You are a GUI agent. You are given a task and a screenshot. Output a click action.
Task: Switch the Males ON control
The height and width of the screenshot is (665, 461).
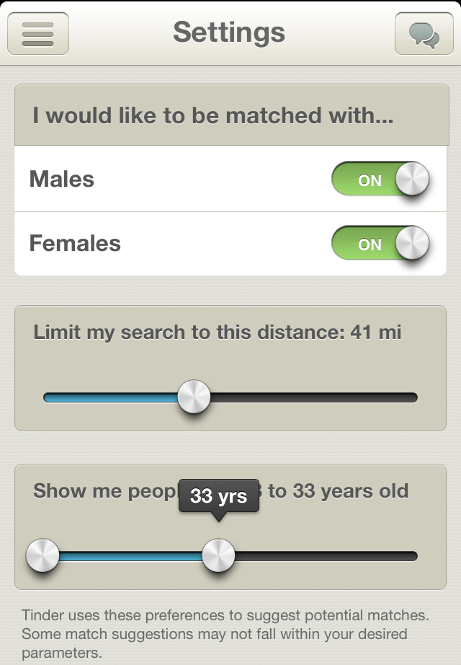point(380,180)
